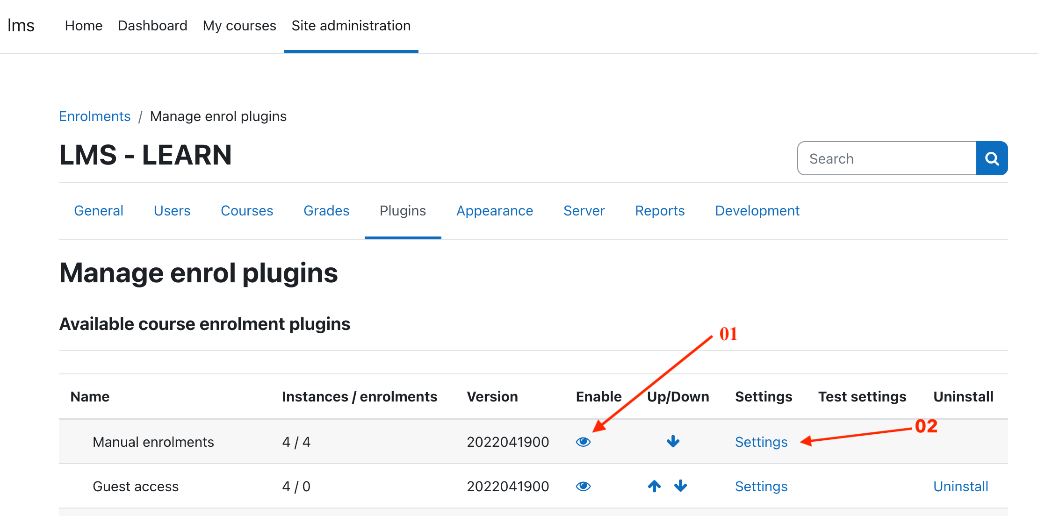Click the search magnifier button
Screen dimensions: 1038x516
pyautogui.click(x=992, y=158)
